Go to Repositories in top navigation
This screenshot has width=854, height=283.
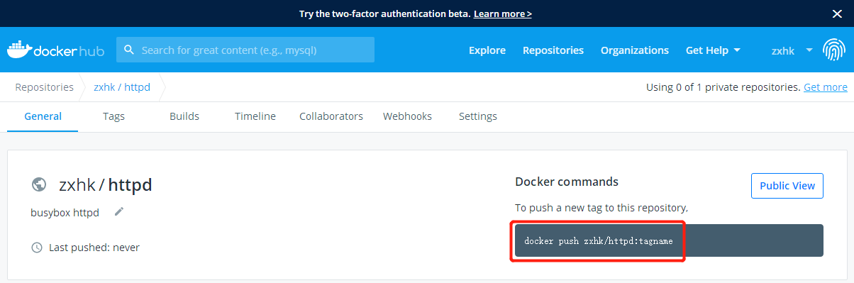[553, 50]
